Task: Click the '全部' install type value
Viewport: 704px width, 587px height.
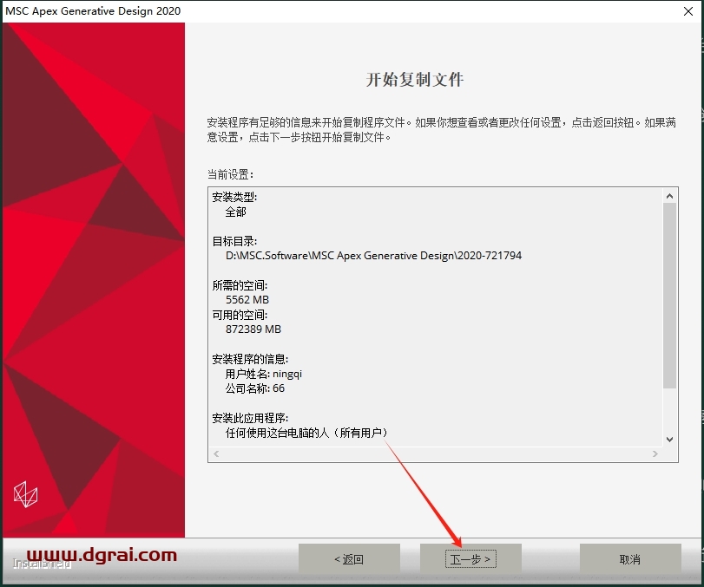Action: [236, 212]
